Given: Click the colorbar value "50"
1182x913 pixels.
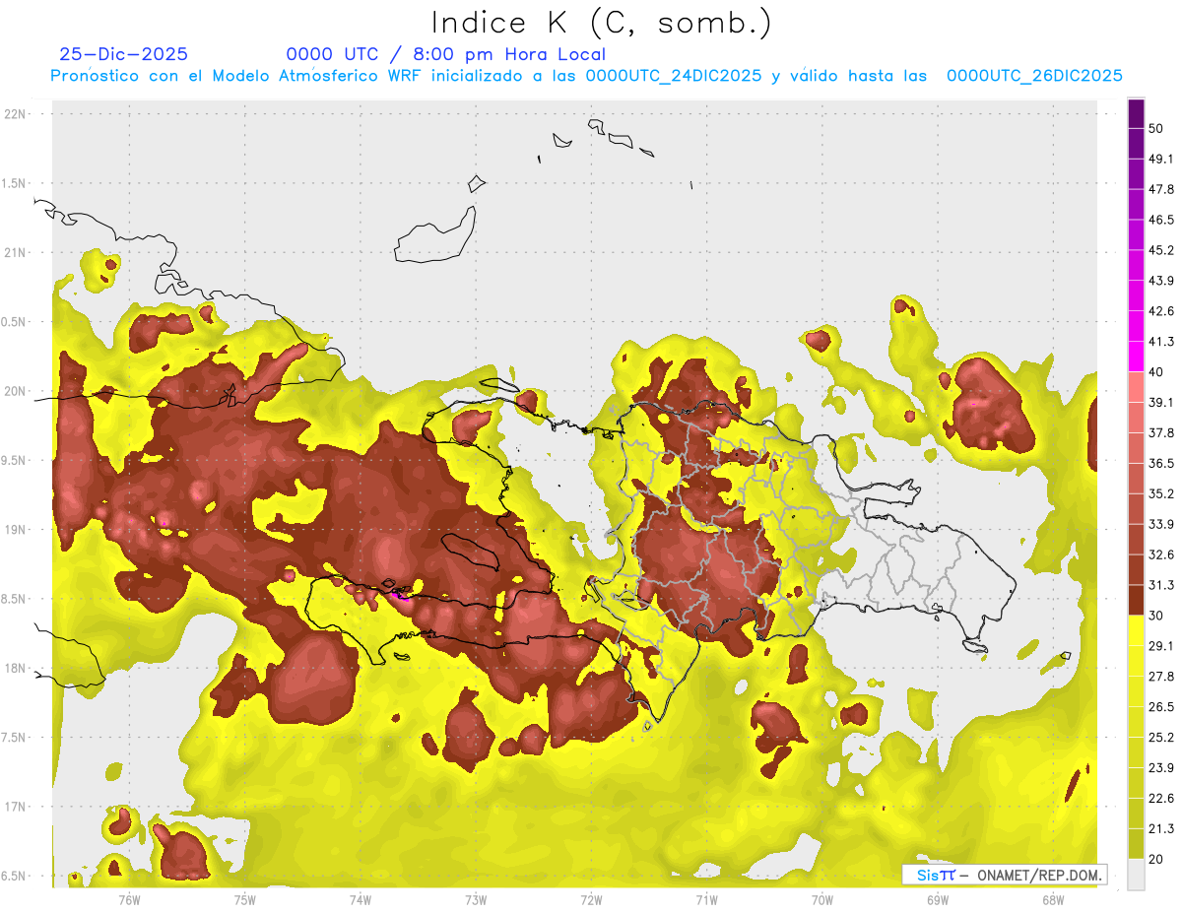Looking at the screenshot, I should tap(1157, 128).
